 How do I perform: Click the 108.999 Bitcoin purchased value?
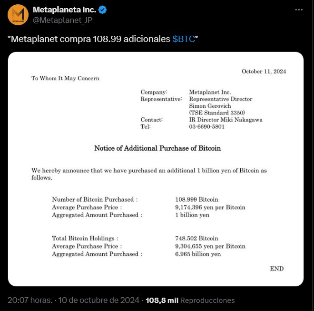point(196,199)
